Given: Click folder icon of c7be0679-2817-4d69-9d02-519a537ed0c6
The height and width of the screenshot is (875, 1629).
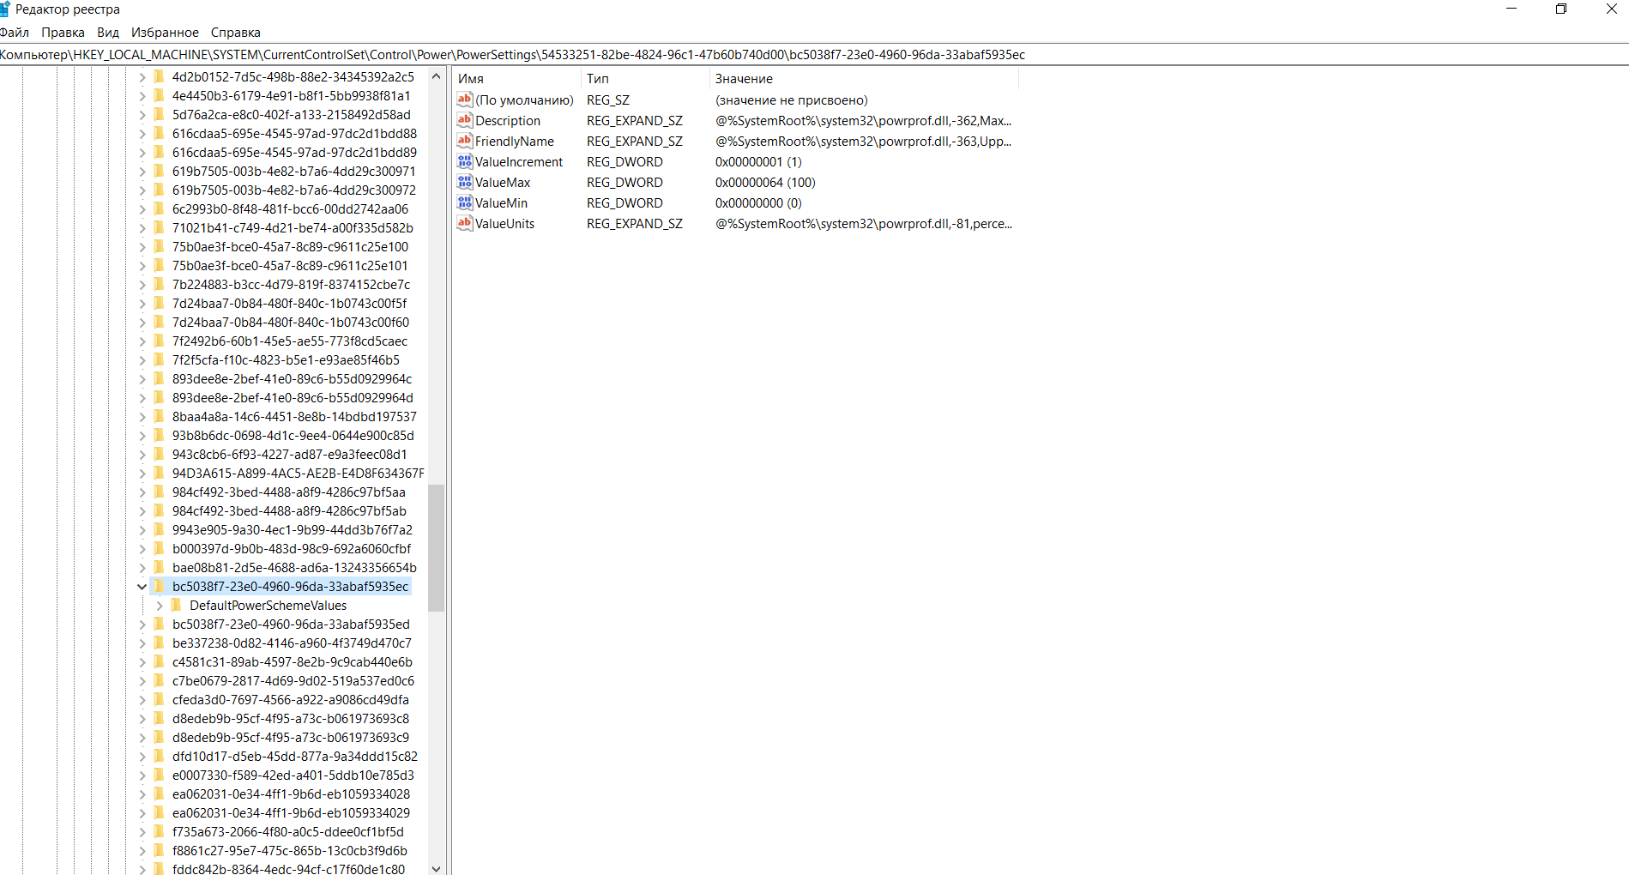Looking at the screenshot, I should coord(159,680).
